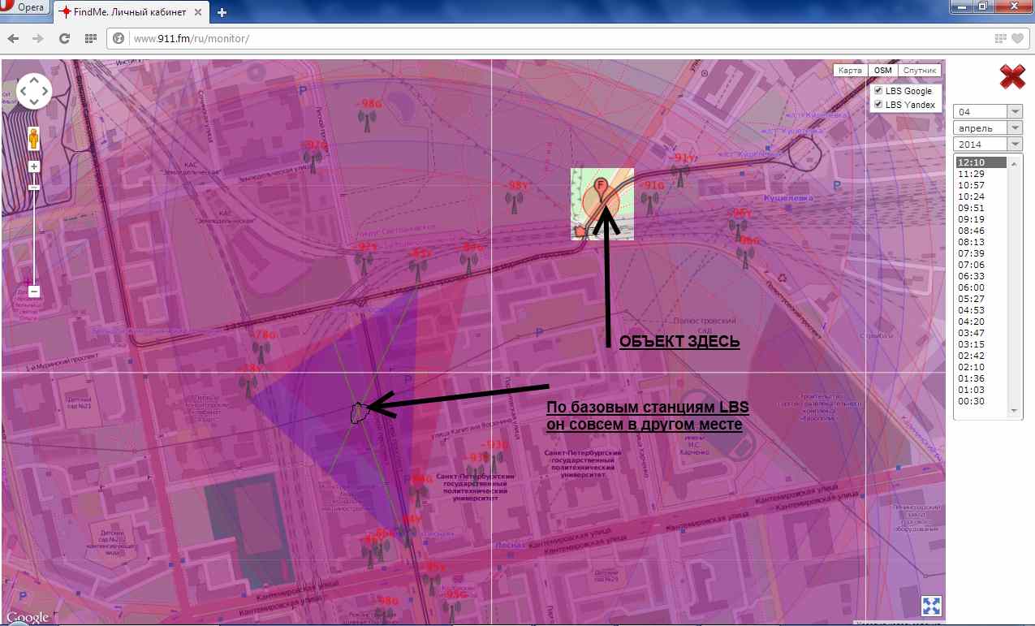Image resolution: width=1035 pixels, height=626 pixels.
Task: Click the map pan control circle
Action: click(x=34, y=91)
